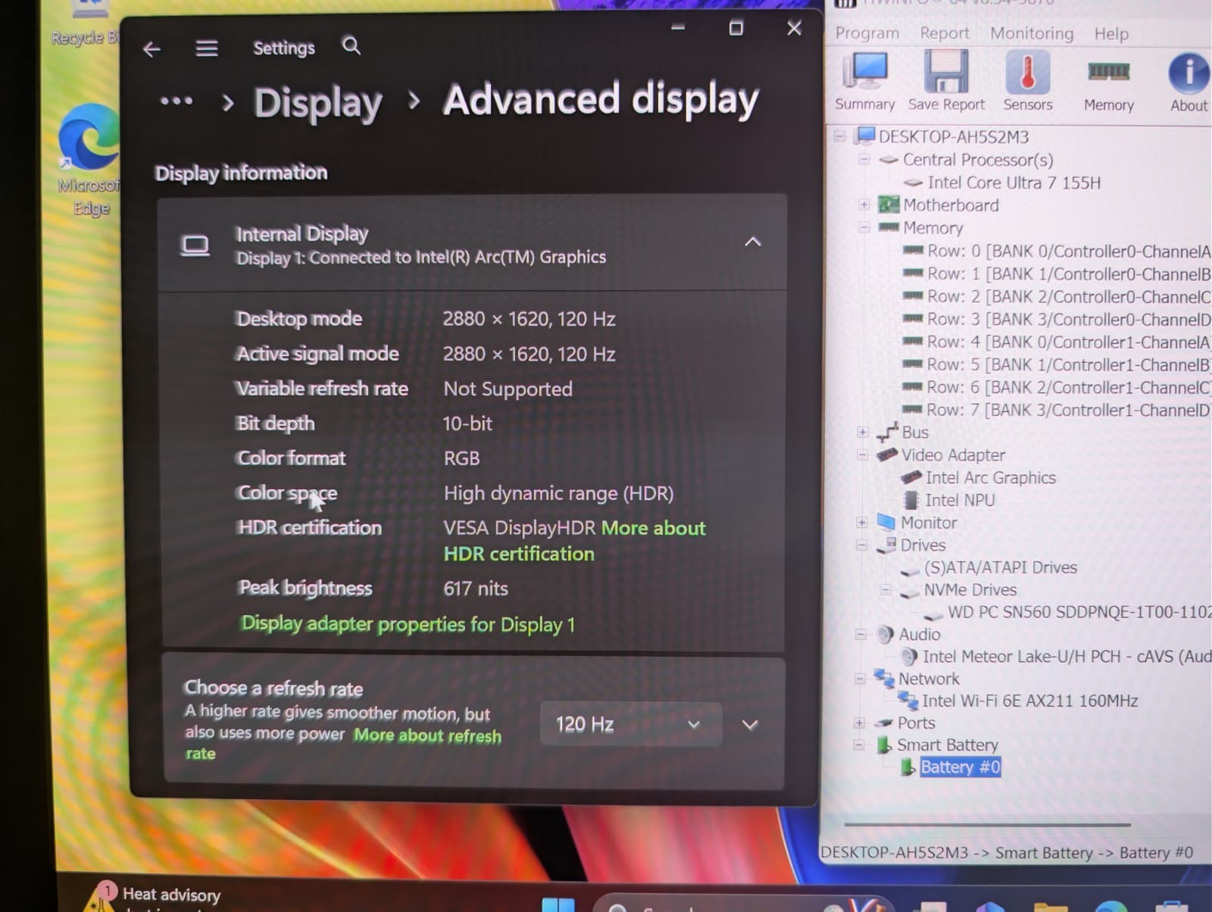
Task: Open the 120 Hz refresh rate dropdown
Action: point(630,724)
